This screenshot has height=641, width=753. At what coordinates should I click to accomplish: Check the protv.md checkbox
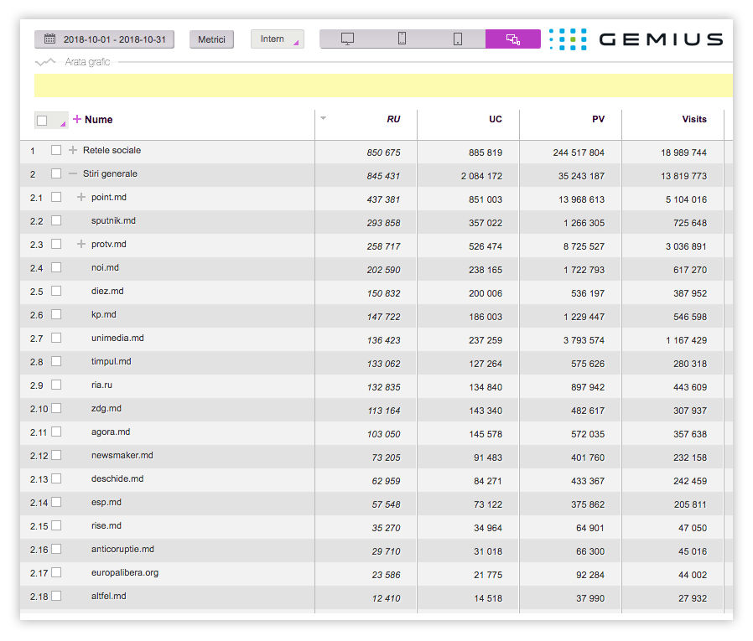pyautogui.click(x=56, y=244)
